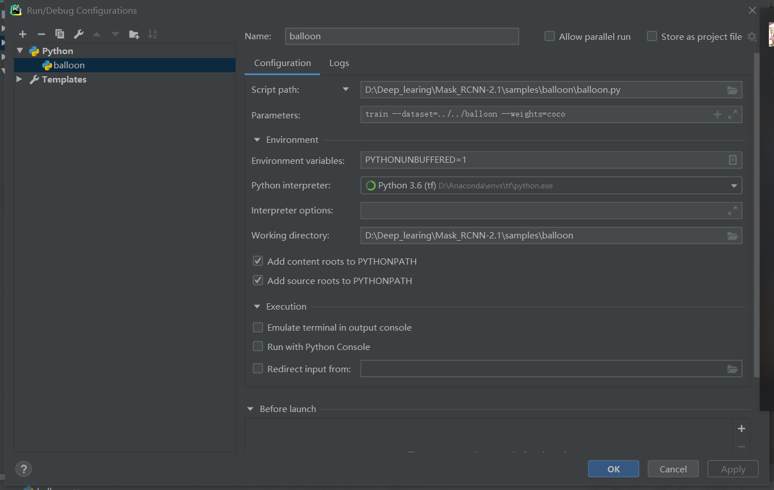
Task: Collapse the Environment section
Action: [x=257, y=140]
